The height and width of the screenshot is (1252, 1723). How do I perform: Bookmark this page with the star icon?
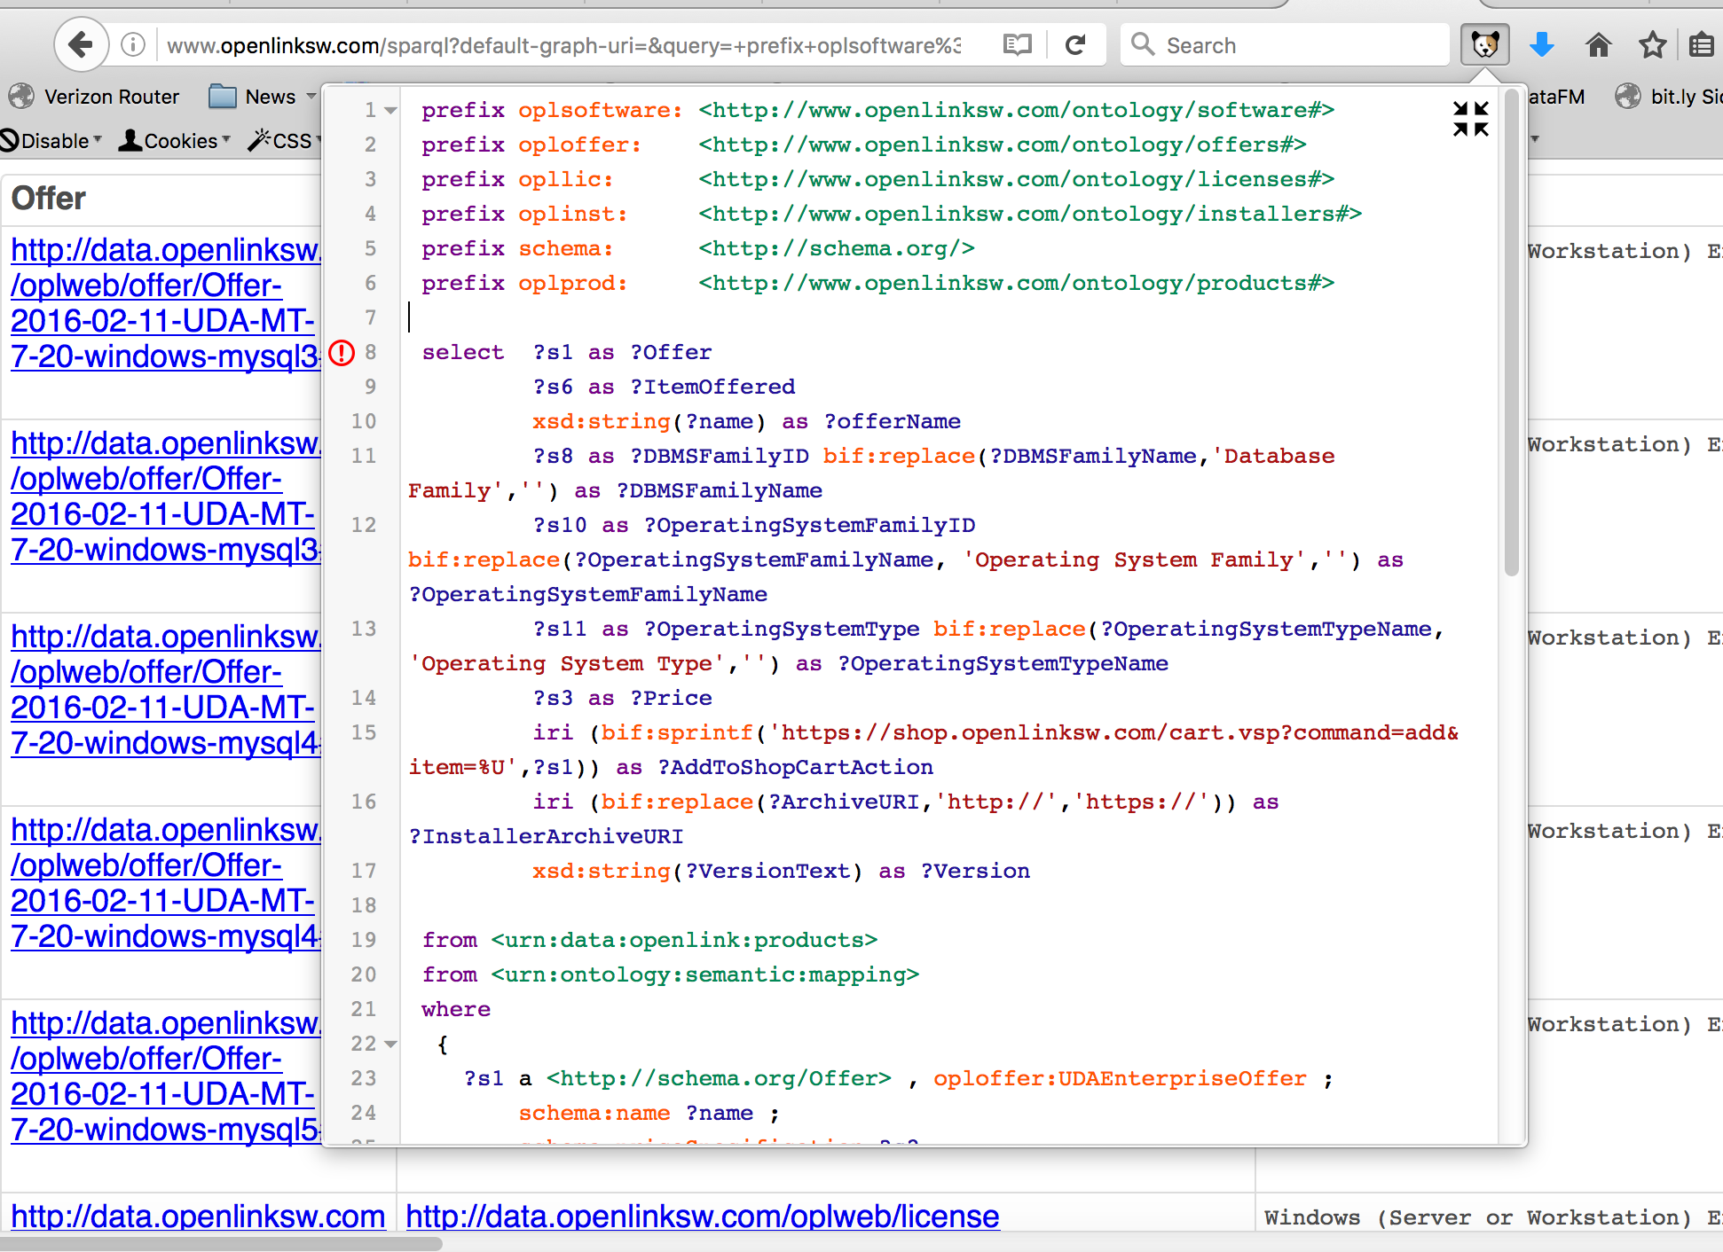pos(1653,44)
